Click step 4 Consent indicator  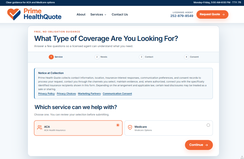191,57
